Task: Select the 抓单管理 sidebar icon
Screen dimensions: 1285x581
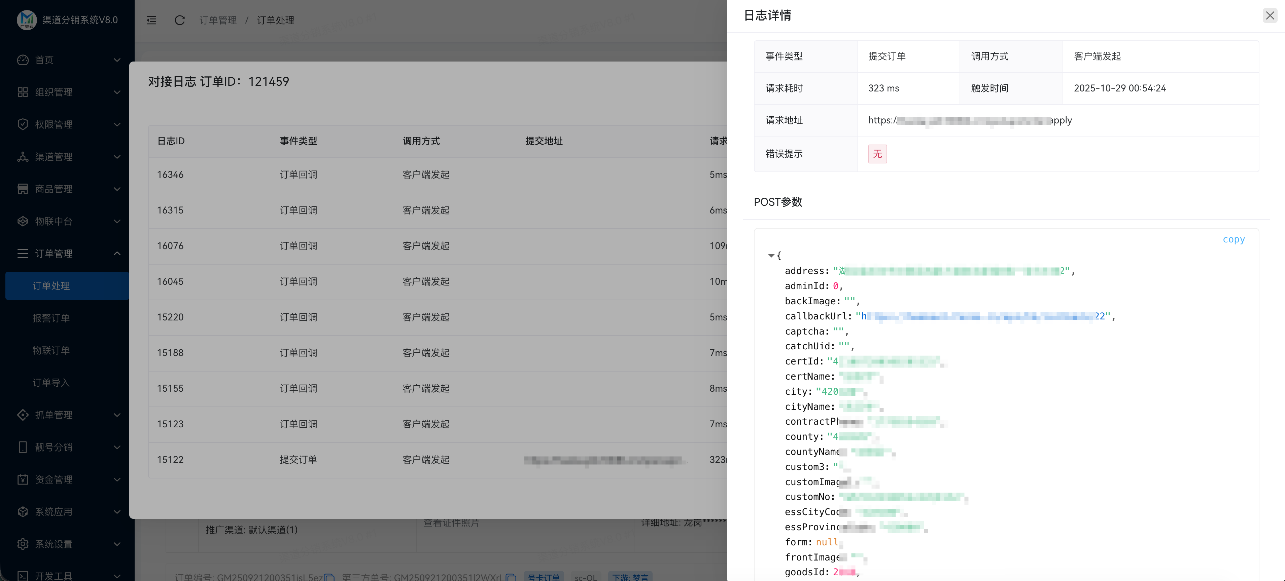Action: coord(23,415)
